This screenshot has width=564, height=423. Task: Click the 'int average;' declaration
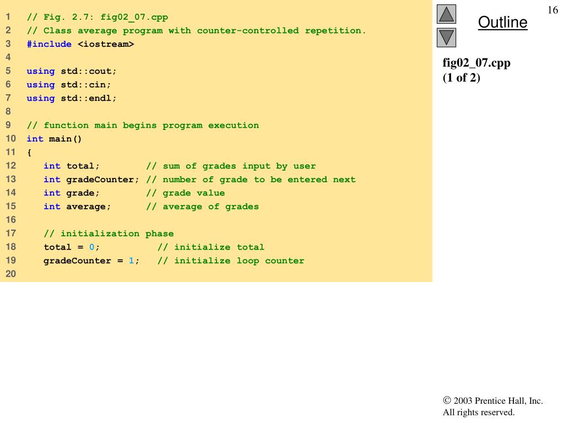coord(77,207)
